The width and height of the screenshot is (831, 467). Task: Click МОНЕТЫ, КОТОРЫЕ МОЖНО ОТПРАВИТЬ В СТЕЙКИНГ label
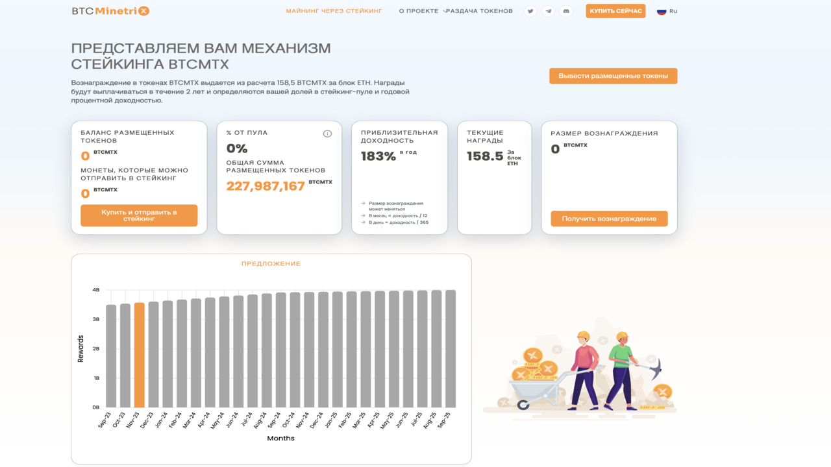click(134, 174)
